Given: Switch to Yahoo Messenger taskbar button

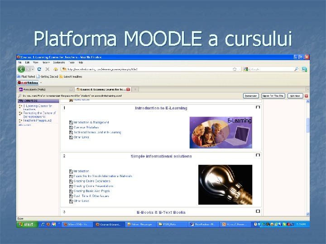Looking at the screenshot, I should tap(140, 224).
